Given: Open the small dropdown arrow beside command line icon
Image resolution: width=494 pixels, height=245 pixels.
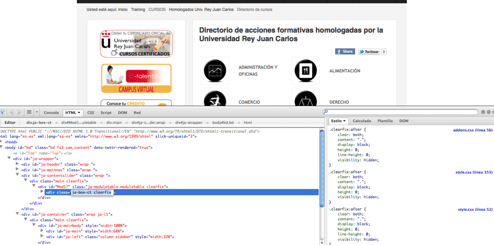Looking at the screenshot, I should click(37, 112).
